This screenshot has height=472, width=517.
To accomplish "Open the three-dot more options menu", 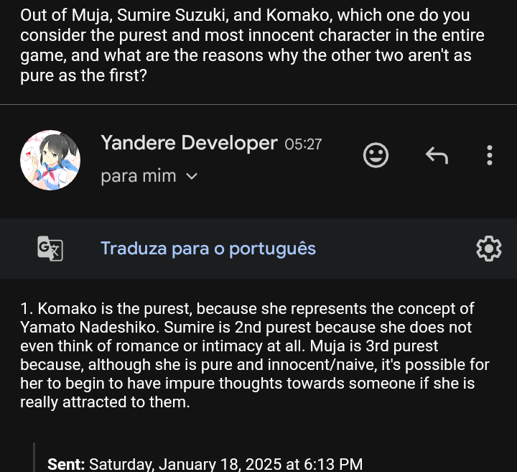I will click(489, 155).
